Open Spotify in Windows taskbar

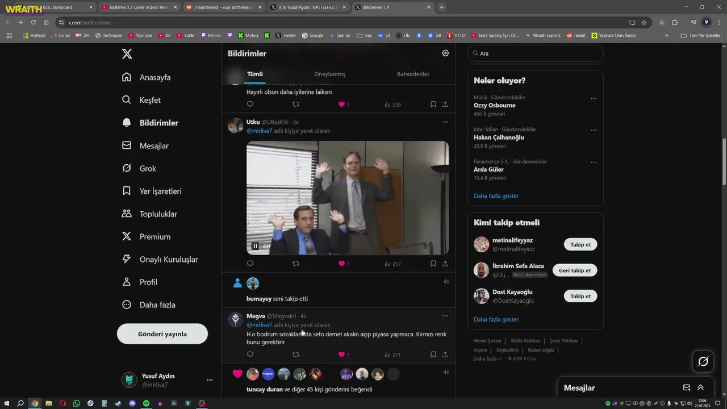146,403
